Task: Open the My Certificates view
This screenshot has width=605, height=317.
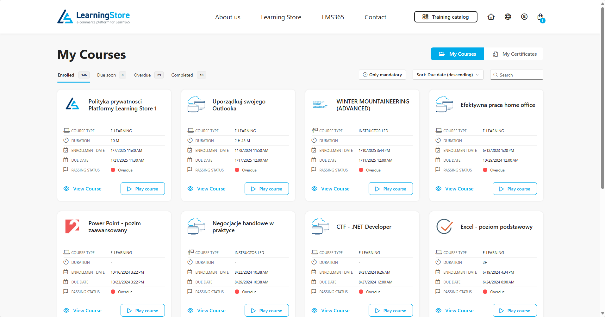Action: (x=515, y=54)
